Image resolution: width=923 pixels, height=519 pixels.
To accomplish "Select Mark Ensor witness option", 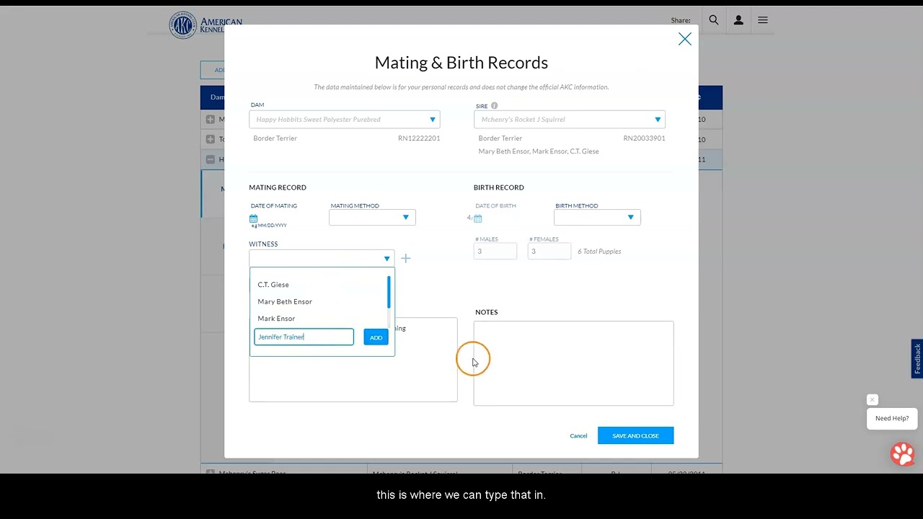I will (276, 319).
